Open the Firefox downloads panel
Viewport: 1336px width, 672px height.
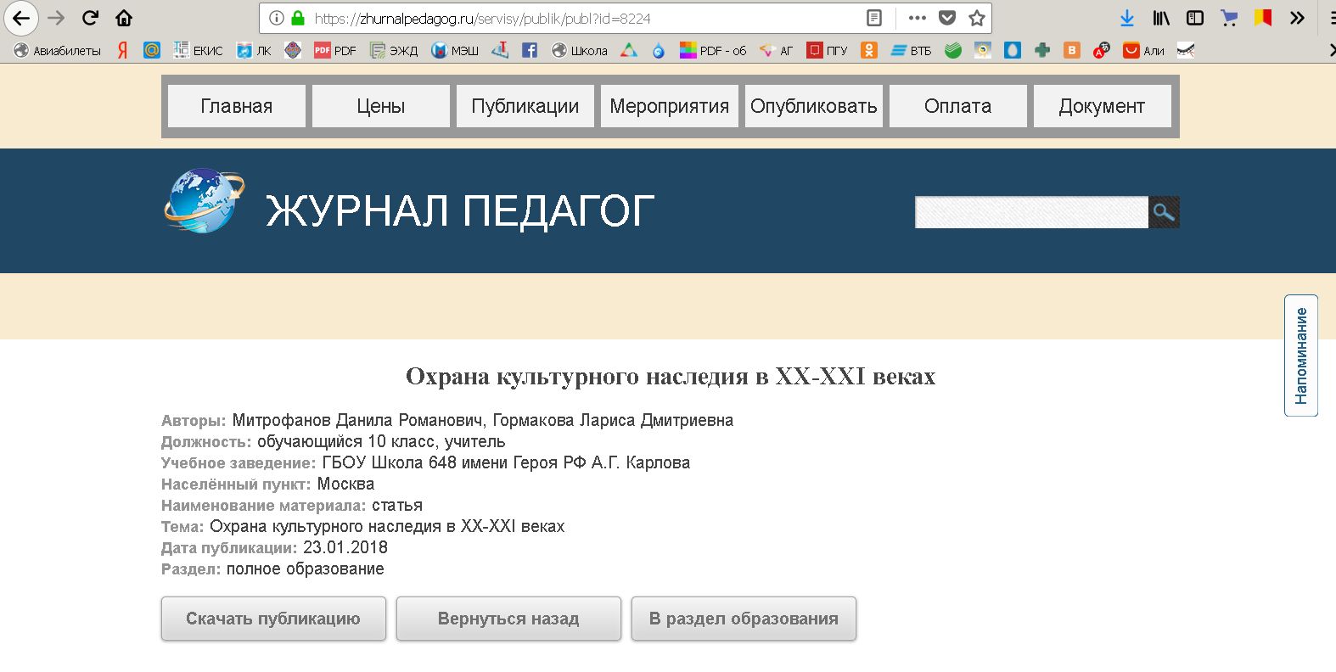tap(1126, 18)
